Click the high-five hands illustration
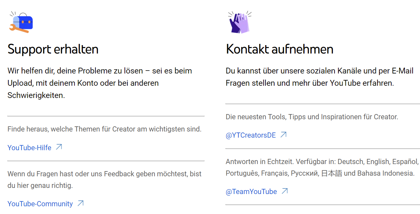The width and height of the screenshot is (420, 214). [240, 22]
